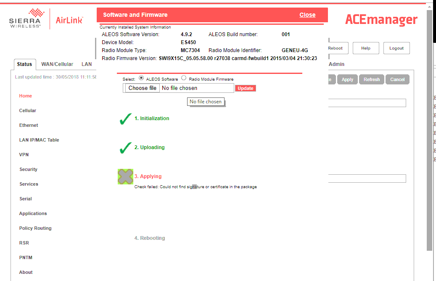Click the Radio Firmware Version string

click(238, 58)
